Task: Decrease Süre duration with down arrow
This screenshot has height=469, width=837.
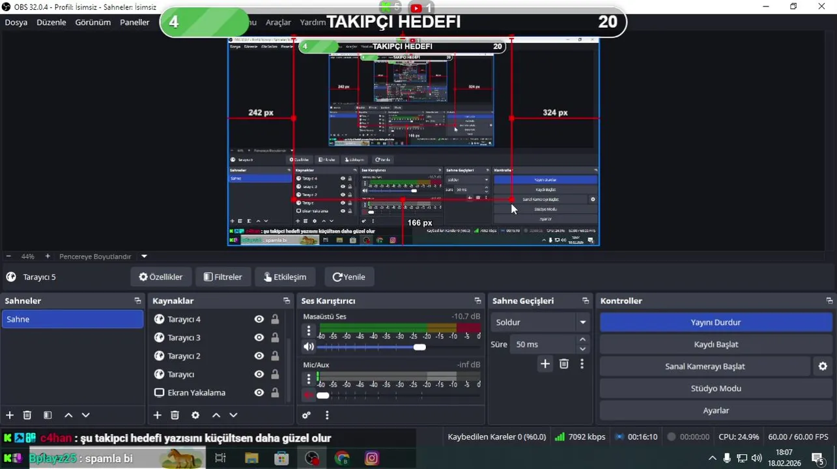Action: pos(582,348)
